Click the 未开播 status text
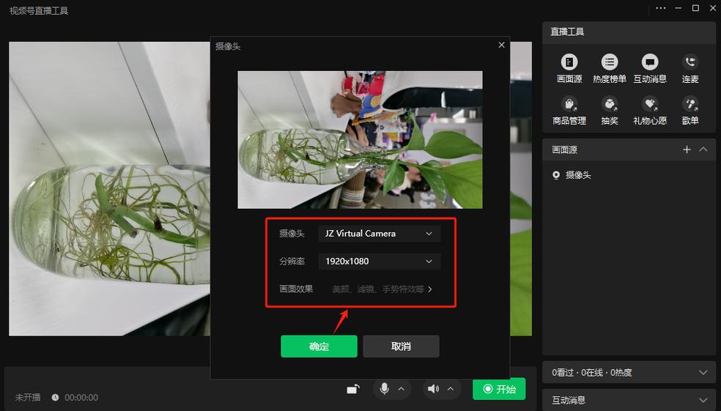Screen dimensions: 721x411 pyautogui.click(x=28, y=398)
